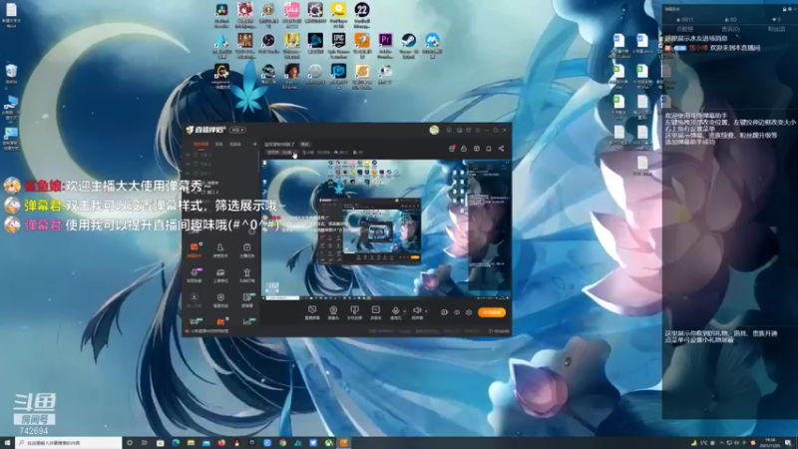Open Firefox from the taskbar

coord(221,443)
